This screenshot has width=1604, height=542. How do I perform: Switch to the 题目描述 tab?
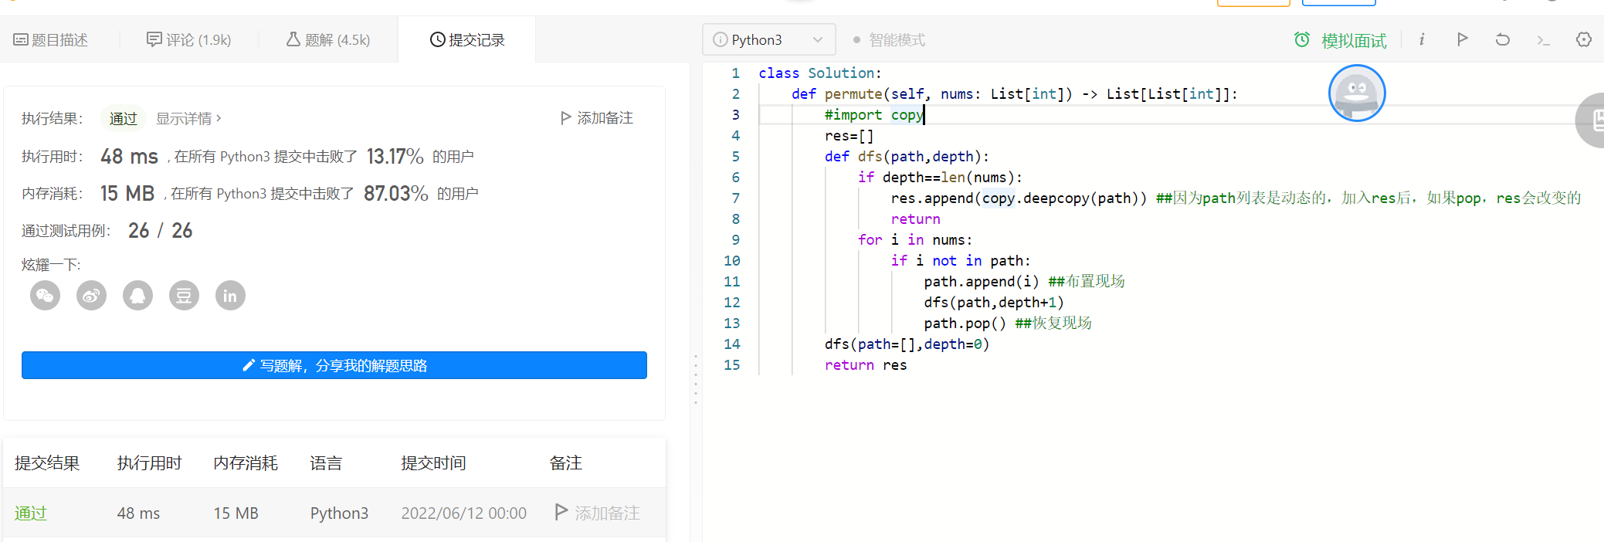click(x=51, y=40)
